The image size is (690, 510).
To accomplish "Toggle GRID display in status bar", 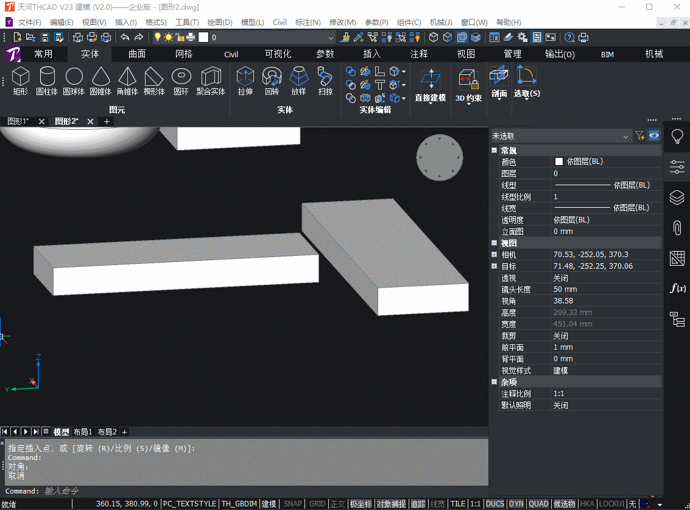I will pyautogui.click(x=317, y=504).
